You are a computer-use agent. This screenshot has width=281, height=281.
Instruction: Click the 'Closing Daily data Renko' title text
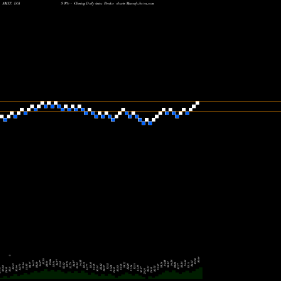point(94,3)
